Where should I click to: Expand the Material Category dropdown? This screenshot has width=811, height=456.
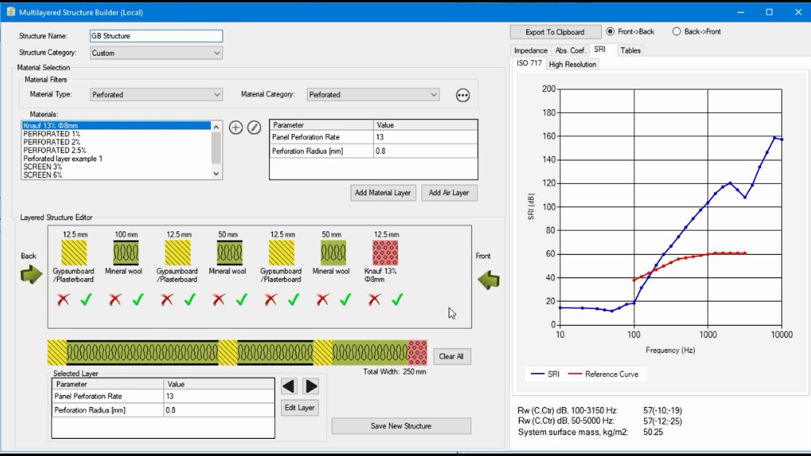point(373,94)
